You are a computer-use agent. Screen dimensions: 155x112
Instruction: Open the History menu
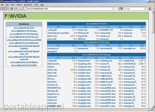point(19,5)
